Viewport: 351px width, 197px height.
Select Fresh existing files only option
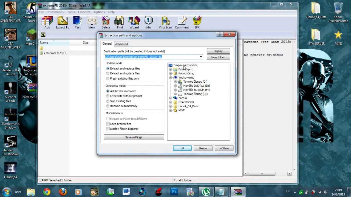[123, 79]
